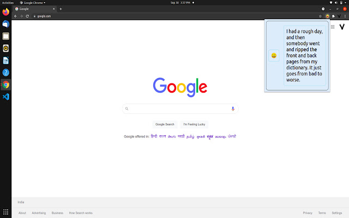Viewport: 349px width, 218px height.
Task: Start voice search with microphone icon
Action: pos(233,108)
